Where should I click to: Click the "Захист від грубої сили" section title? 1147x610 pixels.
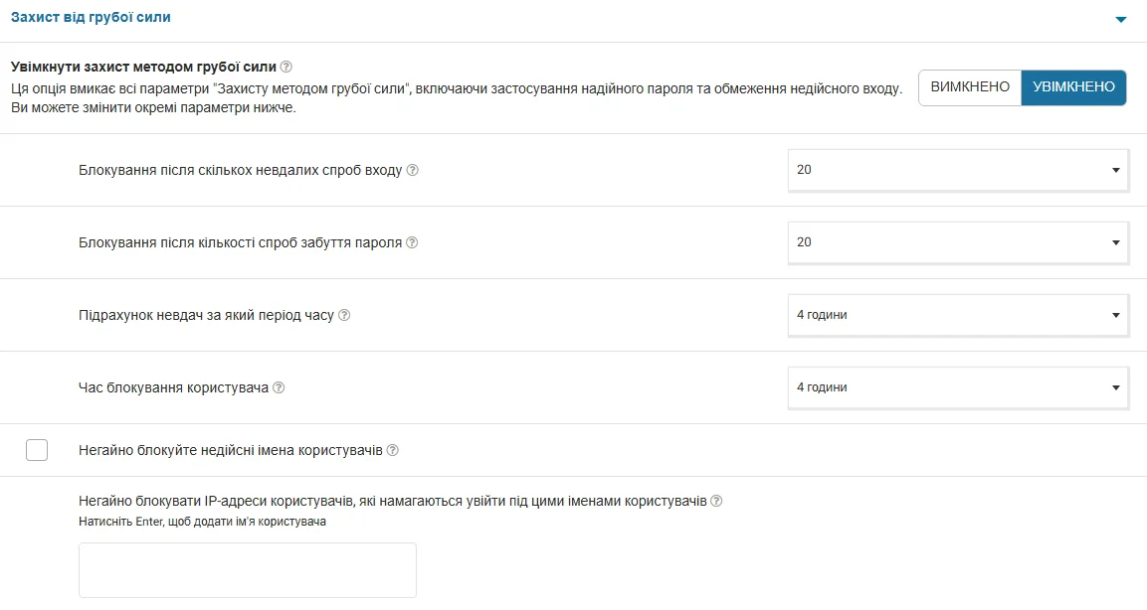tap(91, 17)
